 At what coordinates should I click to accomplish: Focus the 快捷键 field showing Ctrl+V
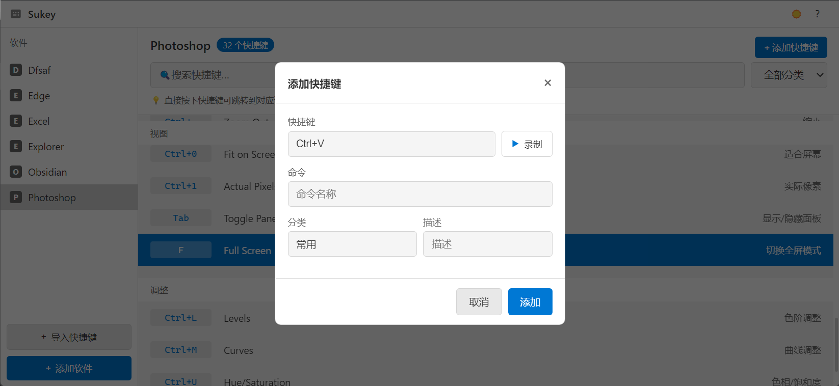click(x=391, y=144)
